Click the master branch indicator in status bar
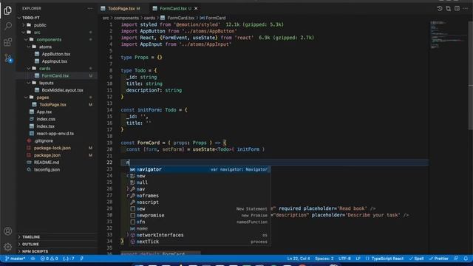The image size is (473, 266). [x=15, y=259]
